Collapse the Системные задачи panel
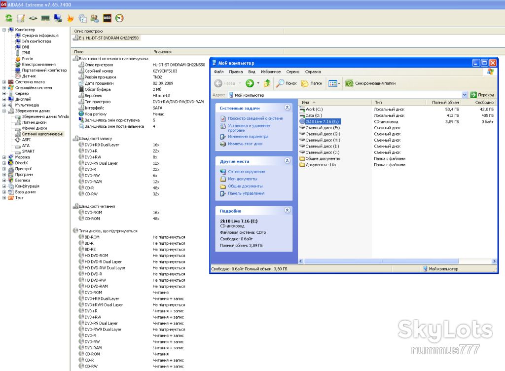Viewport: 505px width, 371px height. click(x=288, y=108)
